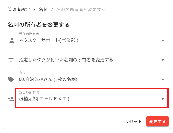Open the 新しい所有者 dropdown arrow
Image resolution: width=173 pixels, height=133 pixels.
pyautogui.click(x=163, y=99)
